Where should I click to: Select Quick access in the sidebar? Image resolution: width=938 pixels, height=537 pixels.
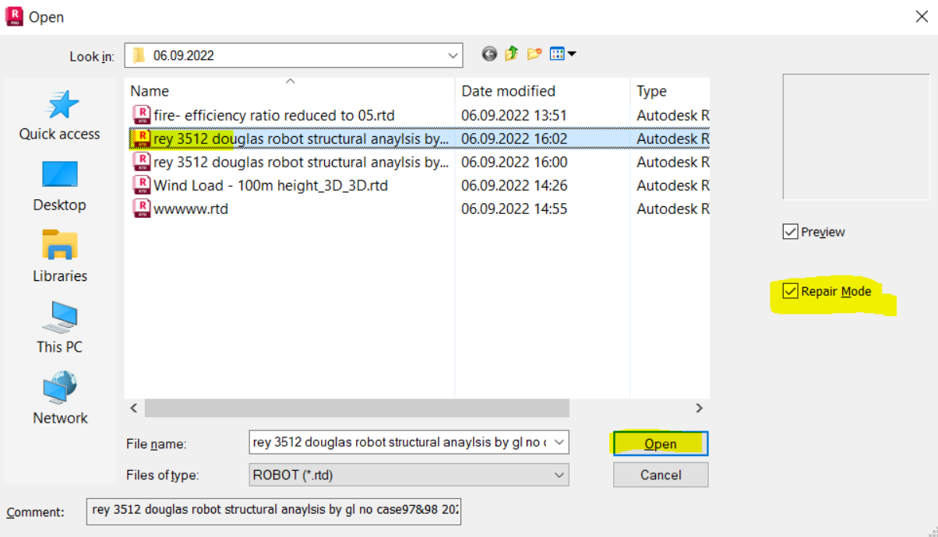pyautogui.click(x=59, y=115)
